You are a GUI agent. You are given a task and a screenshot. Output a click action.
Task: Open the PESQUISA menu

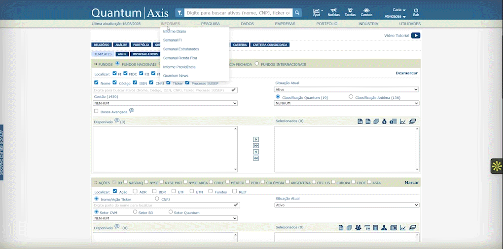[x=211, y=24]
